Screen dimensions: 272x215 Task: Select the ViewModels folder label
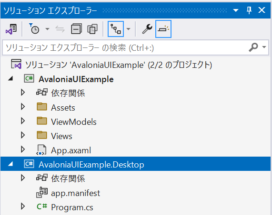74,122
